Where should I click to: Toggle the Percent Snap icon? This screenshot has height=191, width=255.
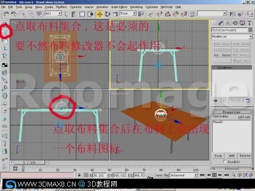tap(176, 14)
